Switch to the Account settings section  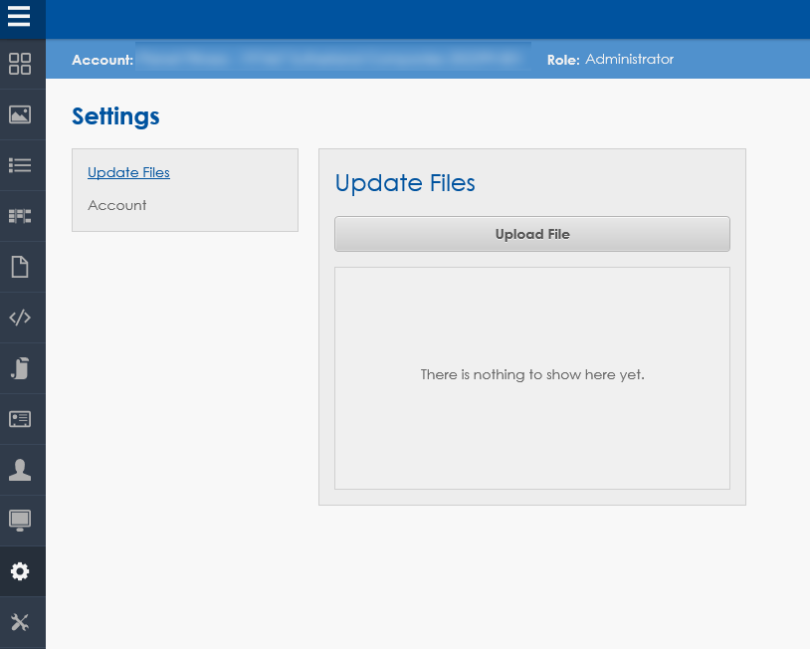coord(116,205)
